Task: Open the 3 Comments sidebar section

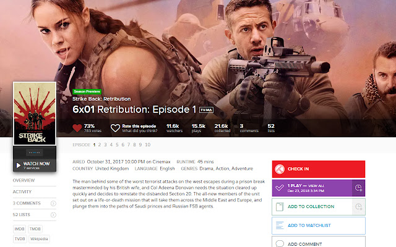Action: [x=27, y=203]
